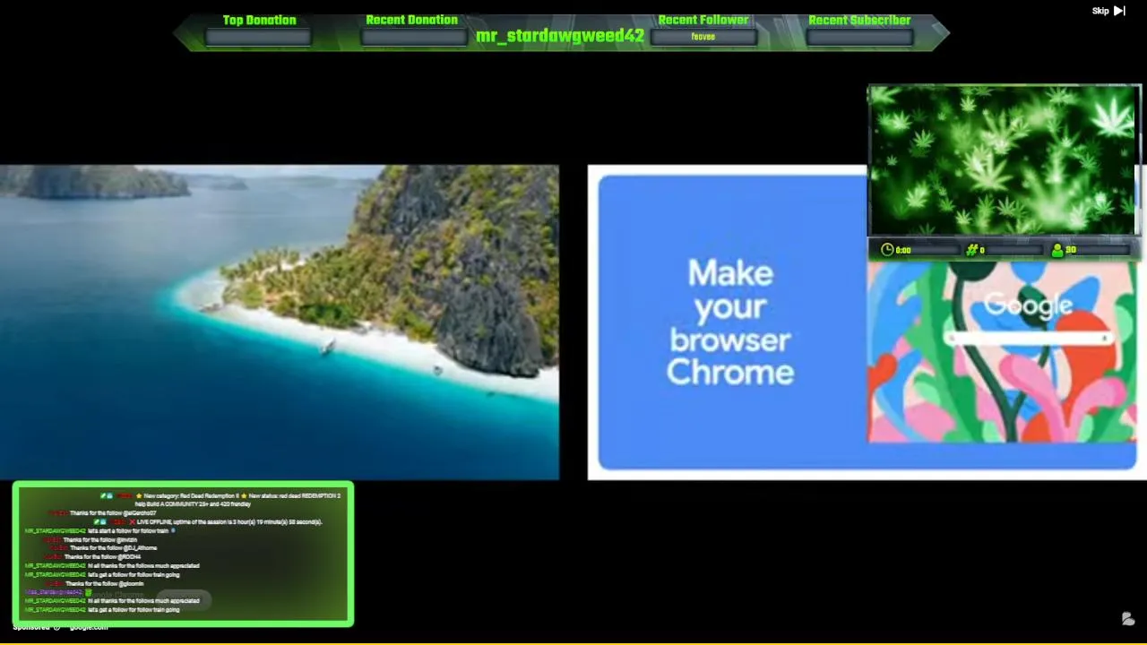Click the 'Make your browser Chrome' ad text
Screen dimensions: 1147x645
[730, 322]
